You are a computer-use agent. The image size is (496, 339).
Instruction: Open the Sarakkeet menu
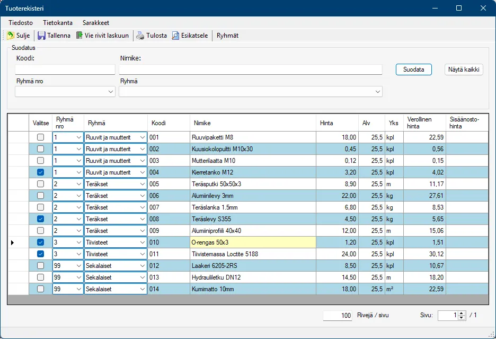[x=96, y=23]
